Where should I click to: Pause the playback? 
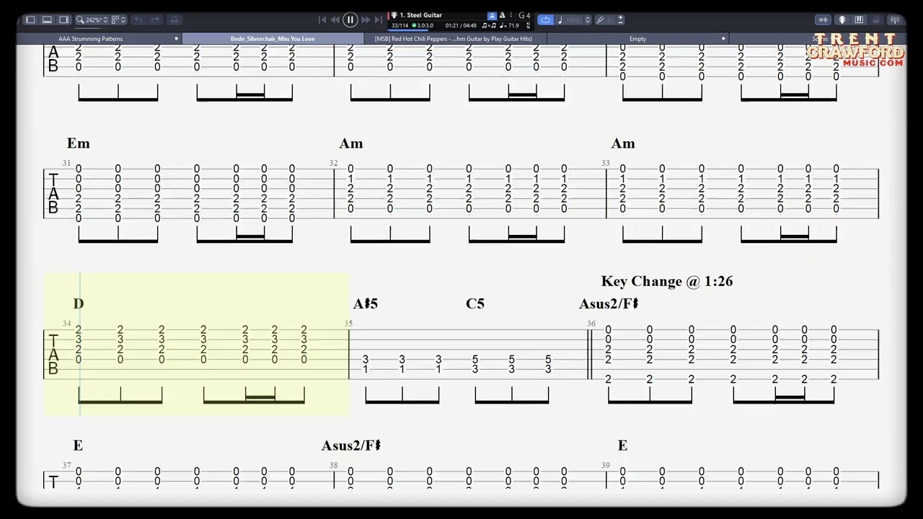pos(350,19)
